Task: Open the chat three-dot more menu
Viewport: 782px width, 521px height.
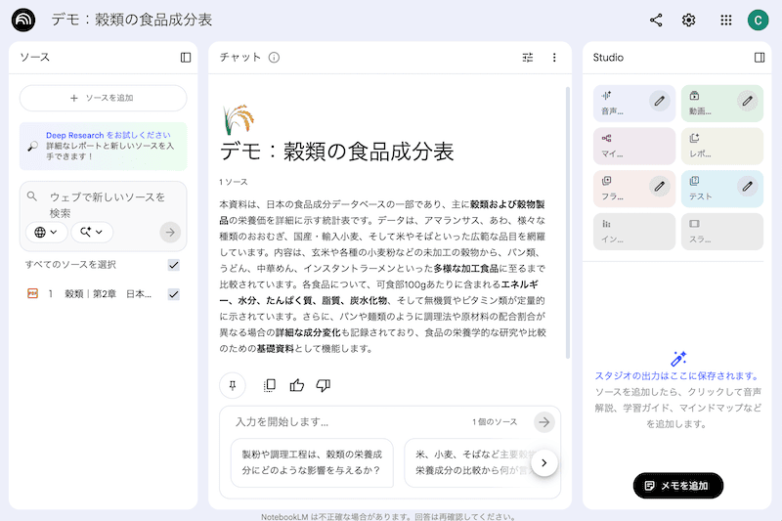Action: click(x=554, y=58)
